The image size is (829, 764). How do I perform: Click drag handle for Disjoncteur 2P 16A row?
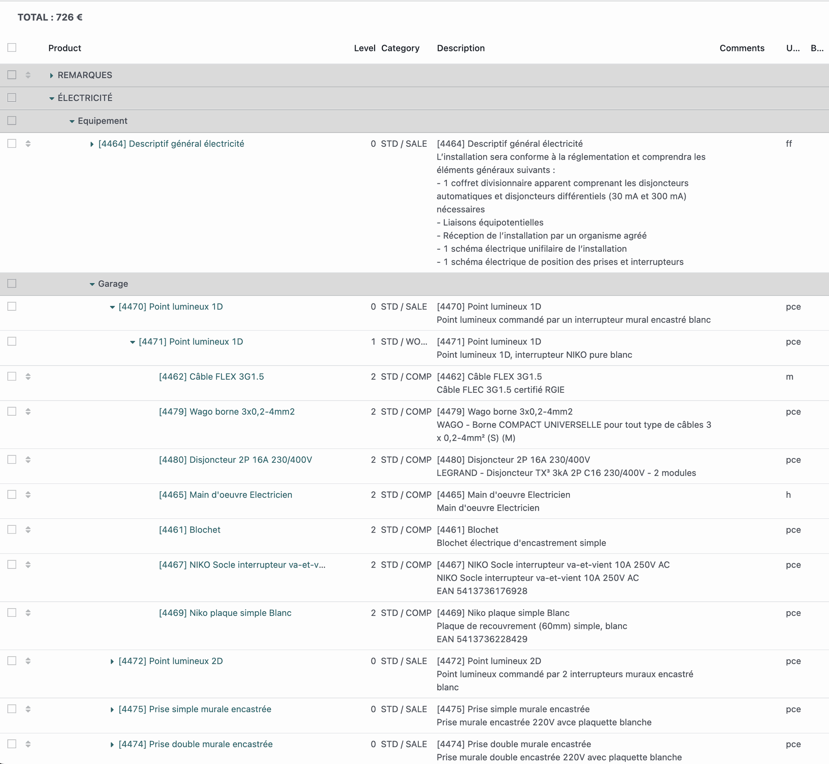point(28,460)
